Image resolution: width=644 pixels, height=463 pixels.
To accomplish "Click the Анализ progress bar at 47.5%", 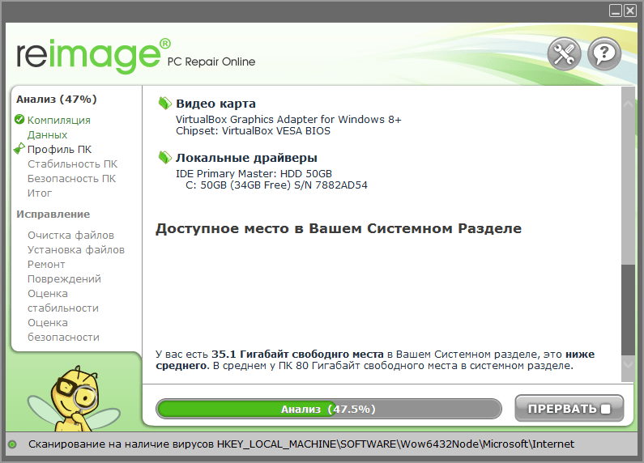I will (329, 409).
